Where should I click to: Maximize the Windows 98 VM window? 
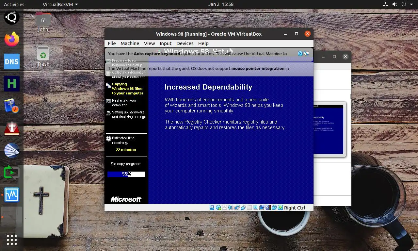[x=297, y=34]
